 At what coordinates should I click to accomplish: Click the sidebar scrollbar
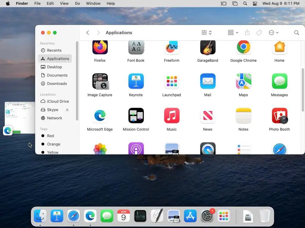[77, 81]
